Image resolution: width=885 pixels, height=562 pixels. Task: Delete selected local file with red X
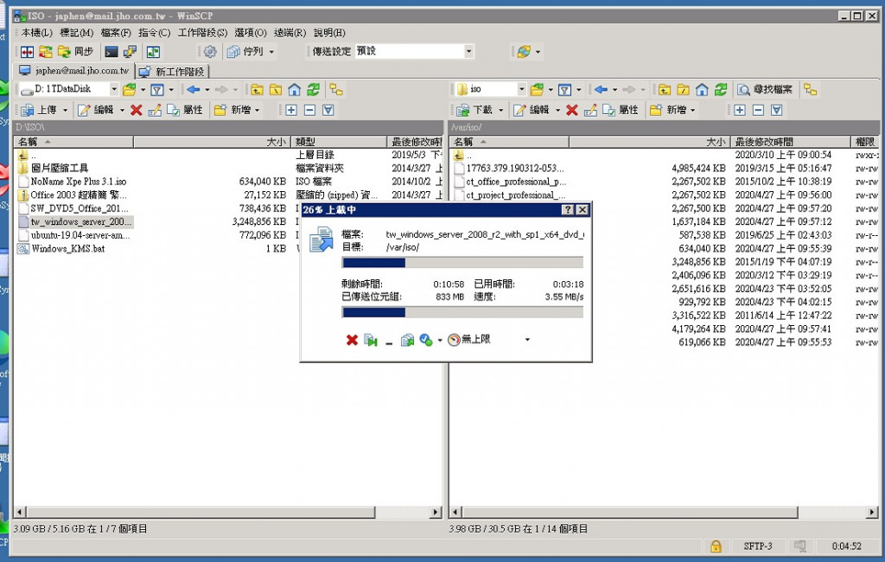(x=136, y=110)
